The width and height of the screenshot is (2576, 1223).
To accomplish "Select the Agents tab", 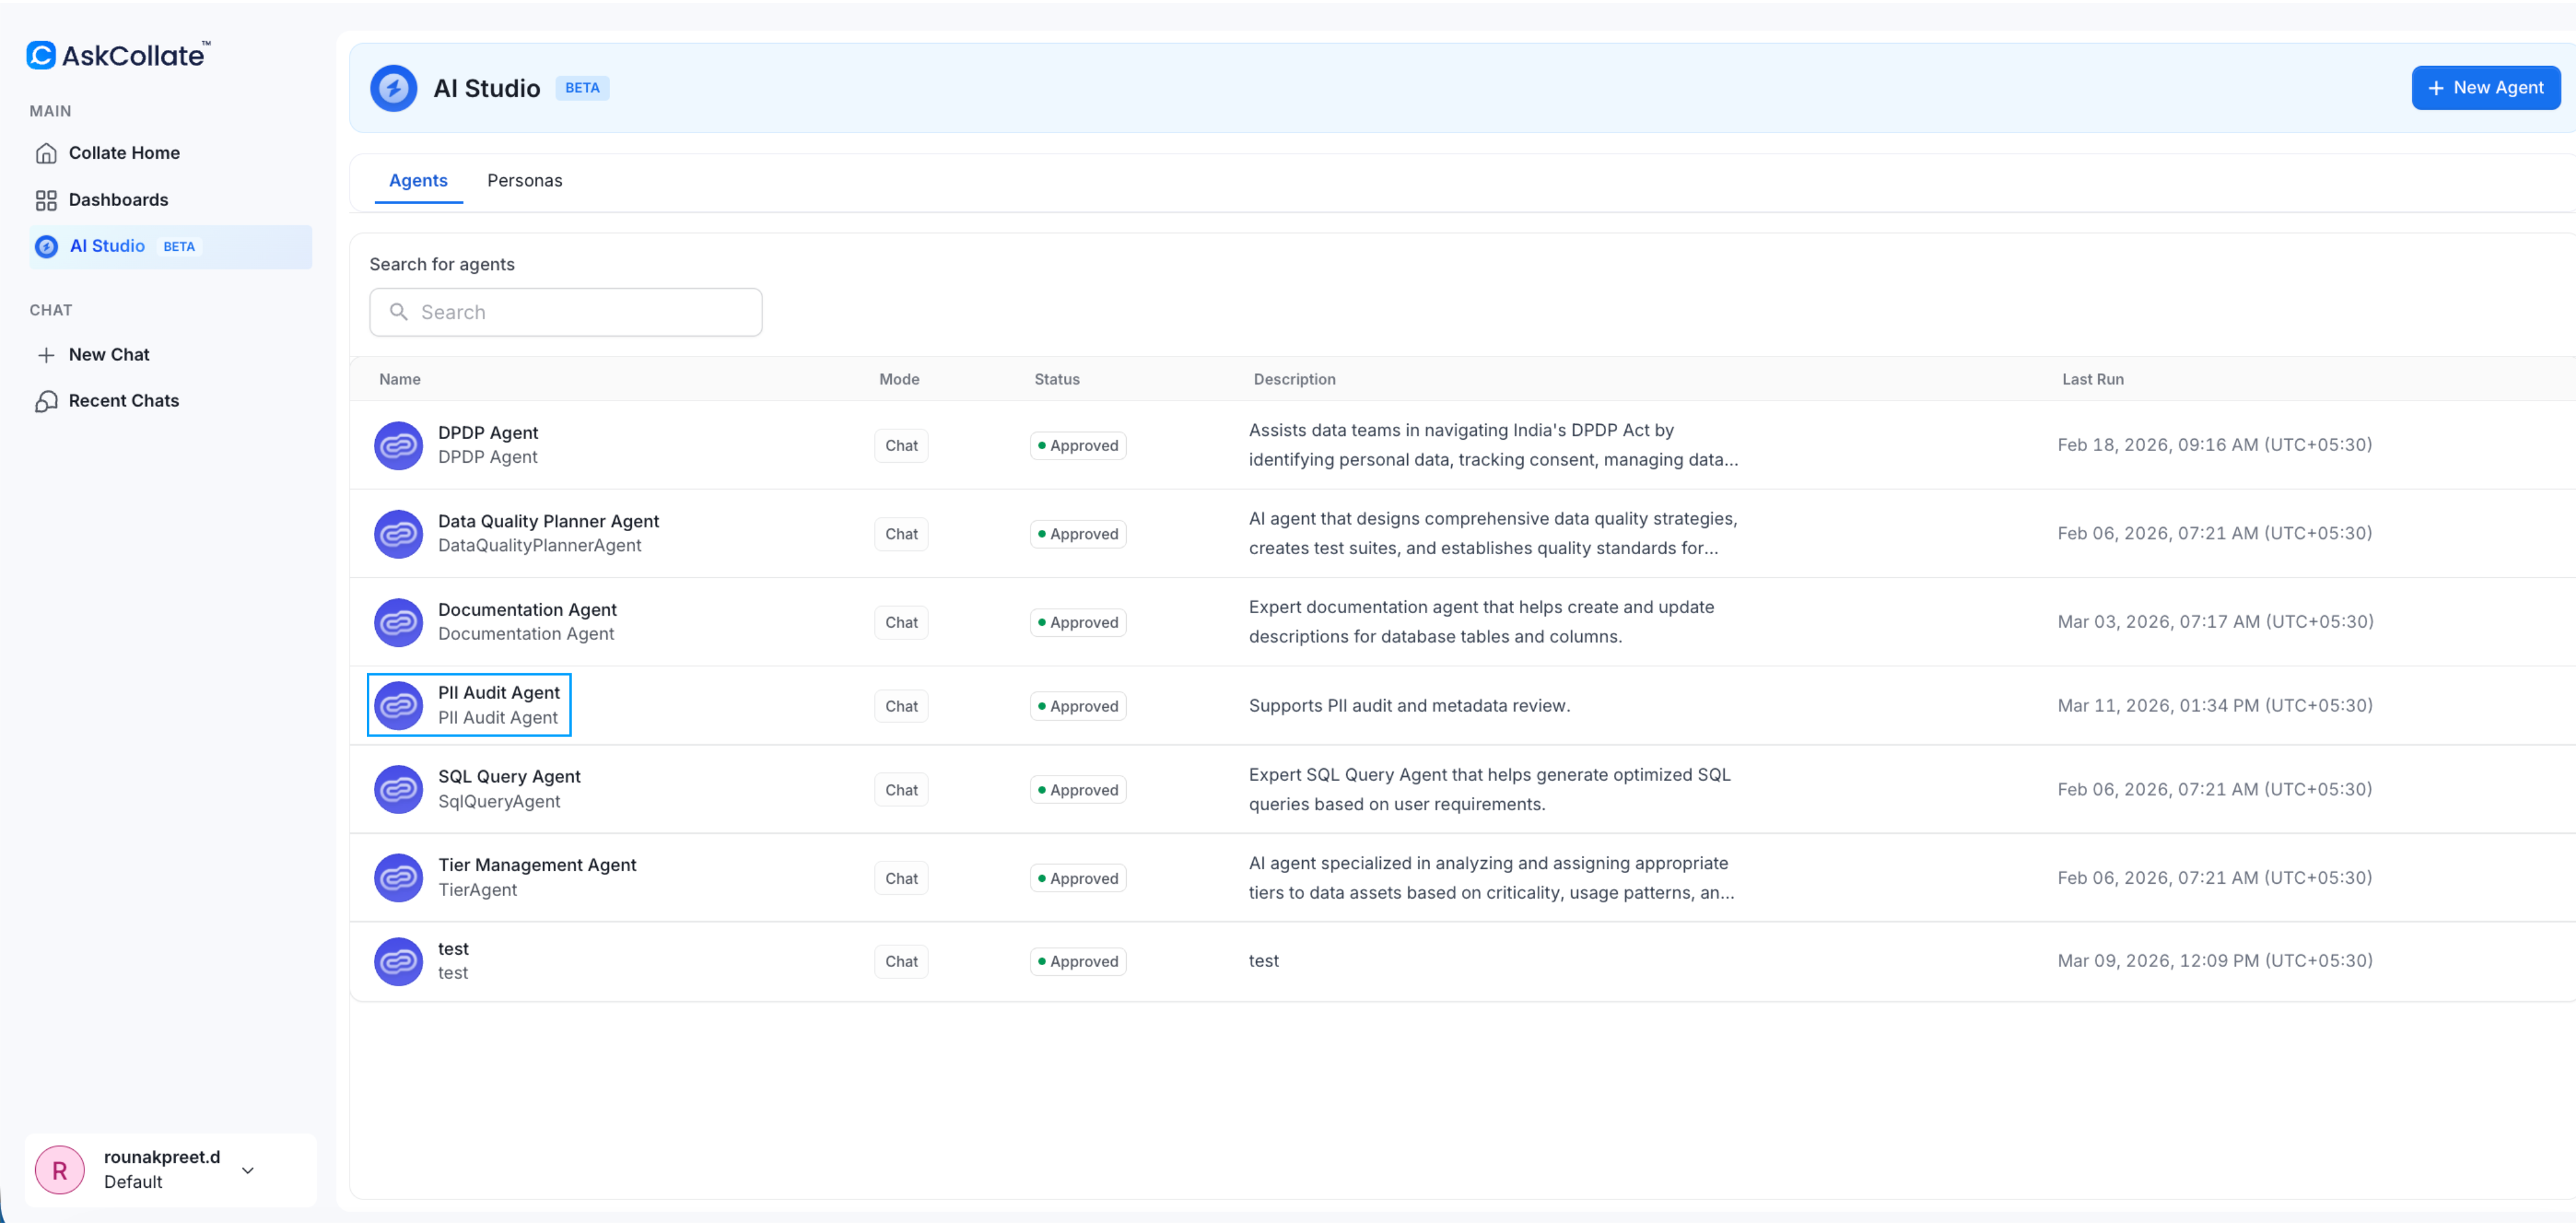I will (x=418, y=181).
